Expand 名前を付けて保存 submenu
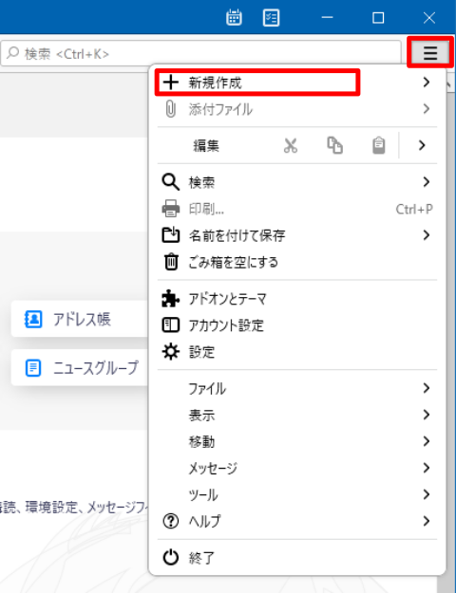This screenshot has width=456, height=593. [297, 235]
